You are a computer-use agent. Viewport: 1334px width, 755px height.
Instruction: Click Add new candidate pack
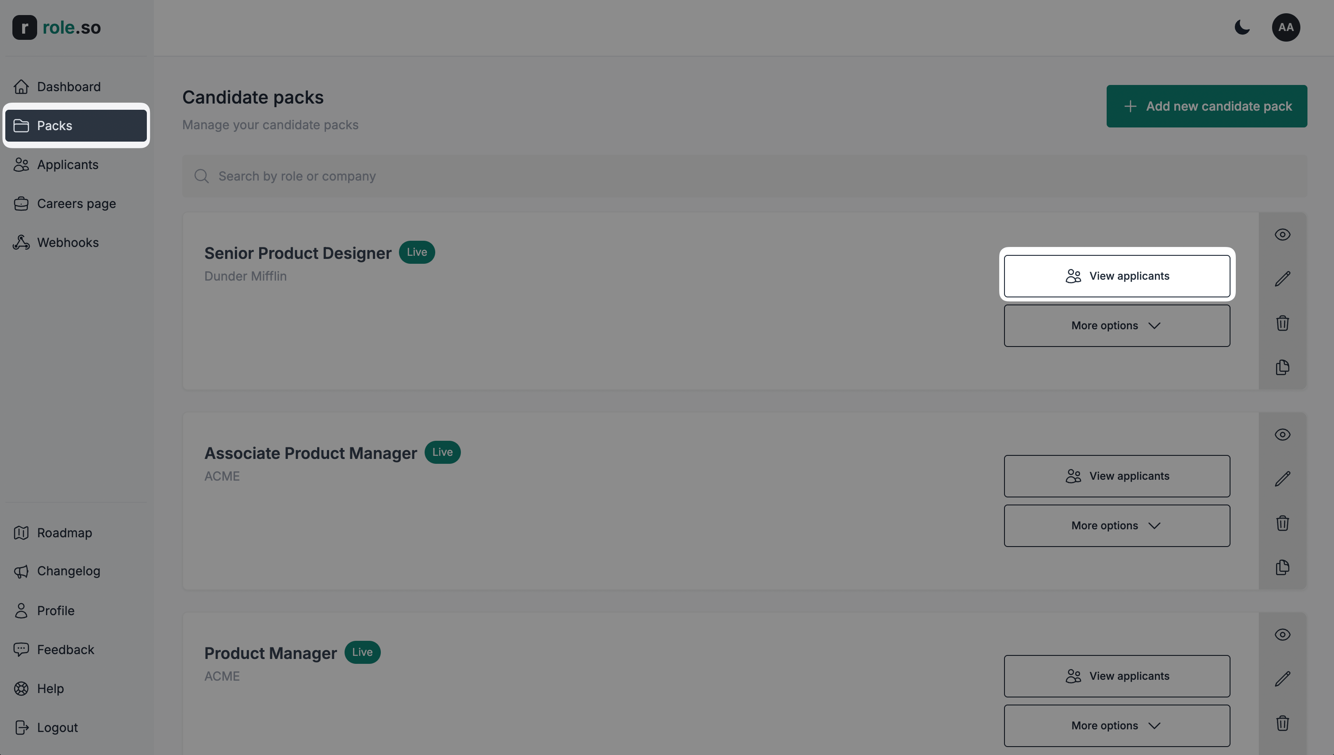pyautogui.click(x=1207, y=106)
